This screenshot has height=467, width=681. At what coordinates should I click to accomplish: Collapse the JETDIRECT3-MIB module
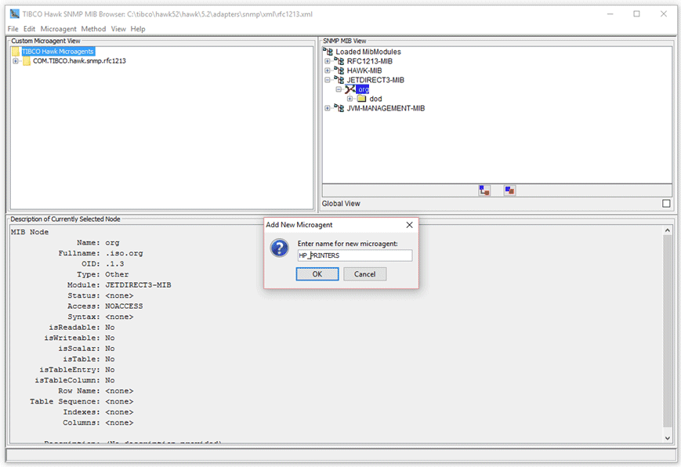328,80
